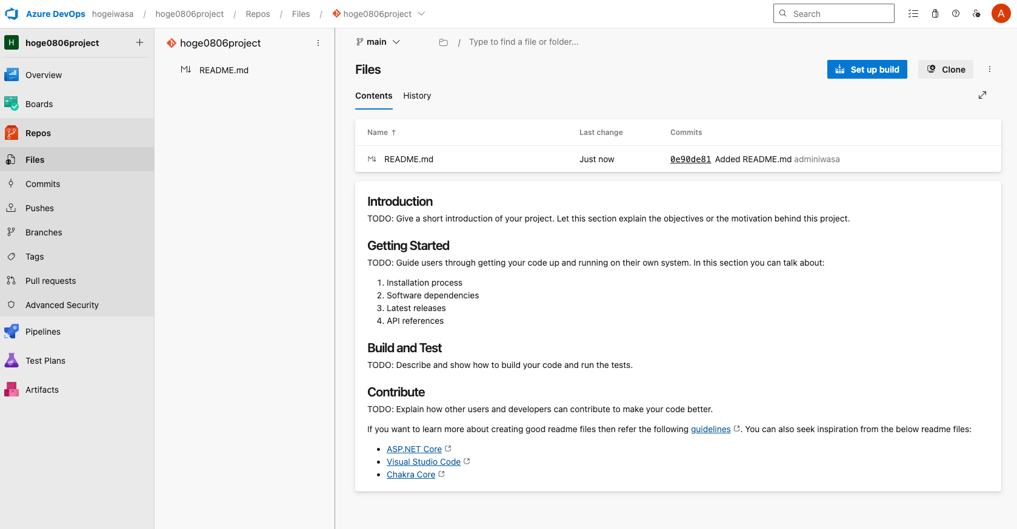Switch to the Contents tab
The height and width of the screenshot is (529, 1017).
pos(374,96)
